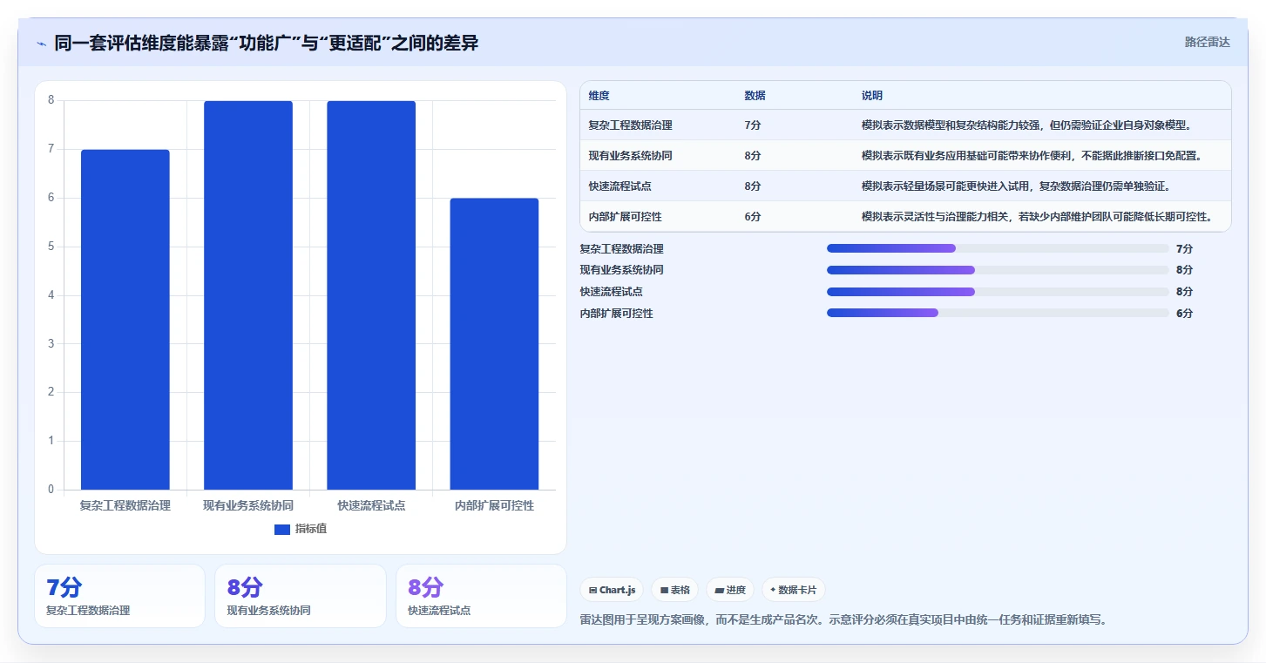Click the footer note starting with 雷达图用于呈现方案画像
This screenshot has width=1266, height=663.
[x=843, y=619]
